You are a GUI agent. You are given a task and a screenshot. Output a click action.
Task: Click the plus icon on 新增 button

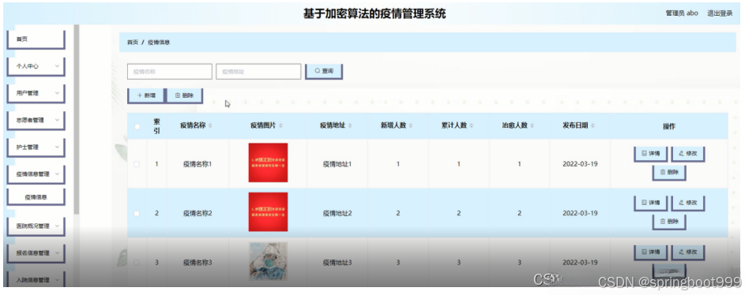pyautogui.click(x=140, y=95)
